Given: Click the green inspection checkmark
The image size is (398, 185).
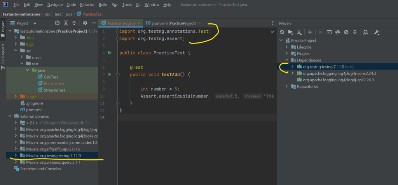Looking at the screenshot, I should [272, 32].
